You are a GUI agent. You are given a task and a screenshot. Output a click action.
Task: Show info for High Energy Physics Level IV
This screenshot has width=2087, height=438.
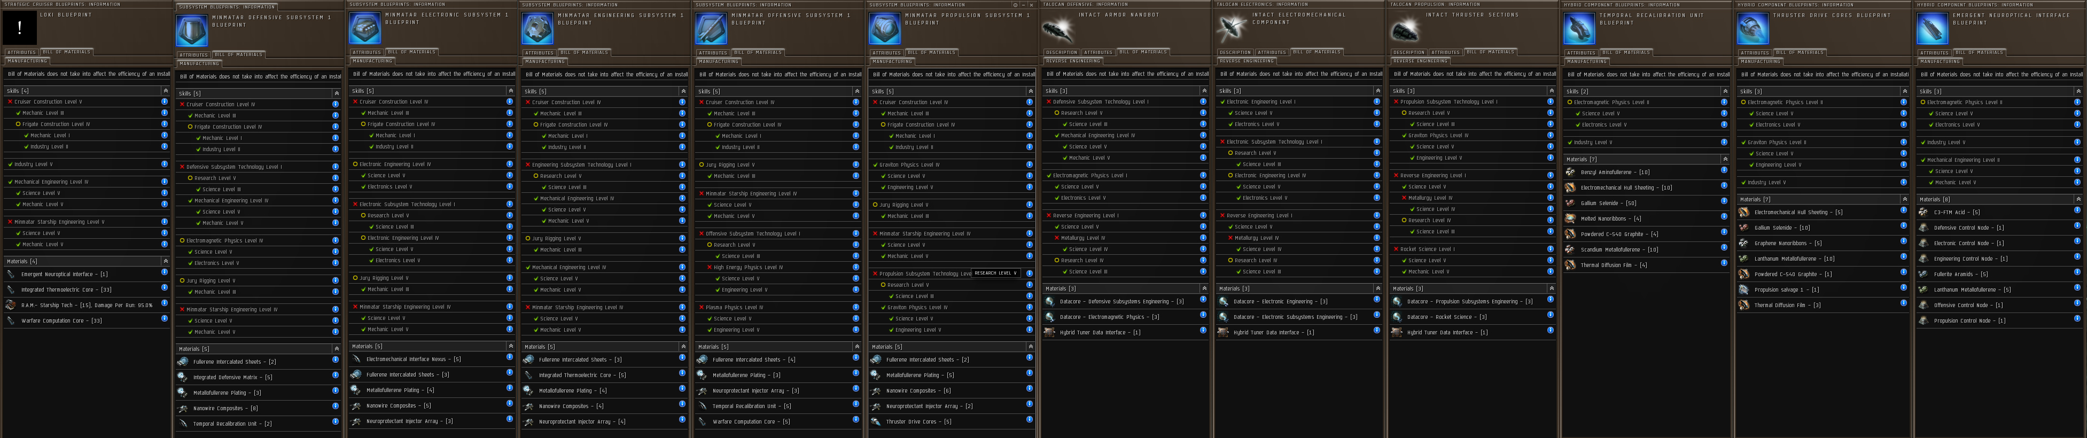855,267
